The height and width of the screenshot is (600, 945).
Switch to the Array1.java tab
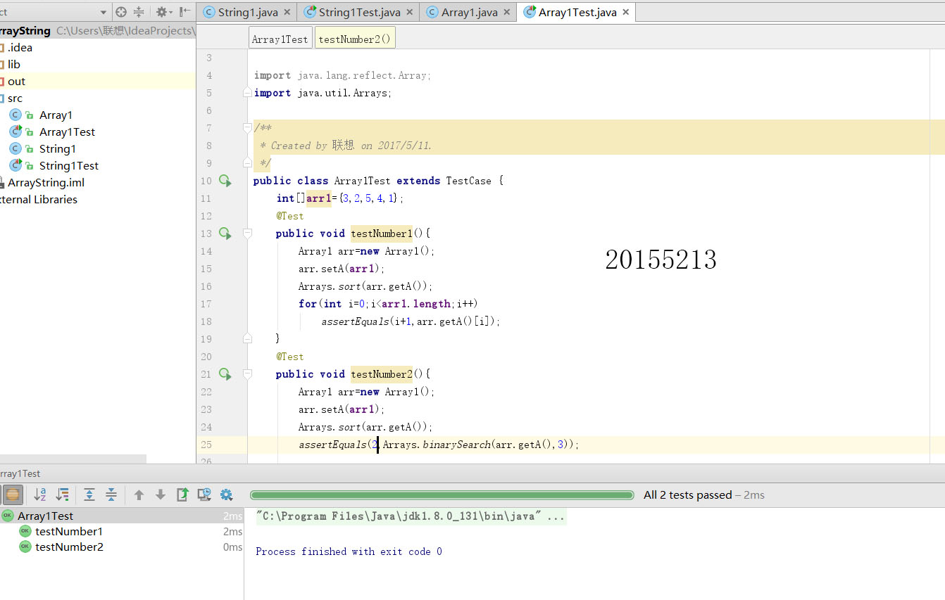click(469, 12)
